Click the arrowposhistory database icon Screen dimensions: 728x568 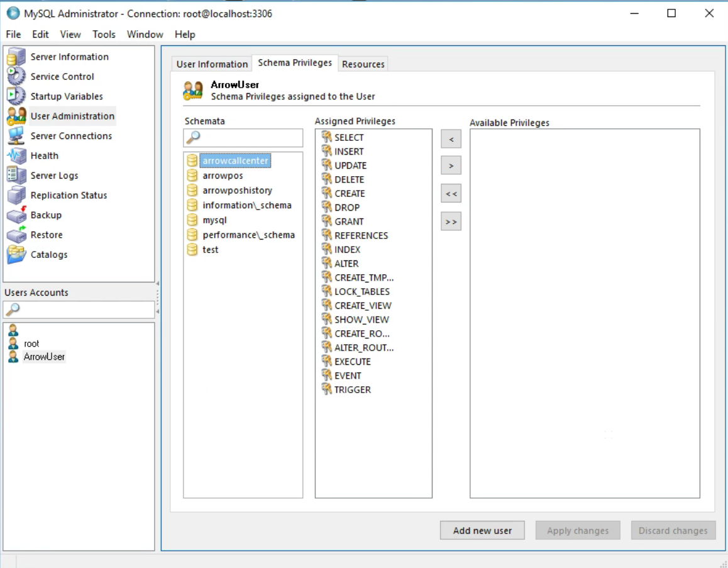click(x=192, y=191)
